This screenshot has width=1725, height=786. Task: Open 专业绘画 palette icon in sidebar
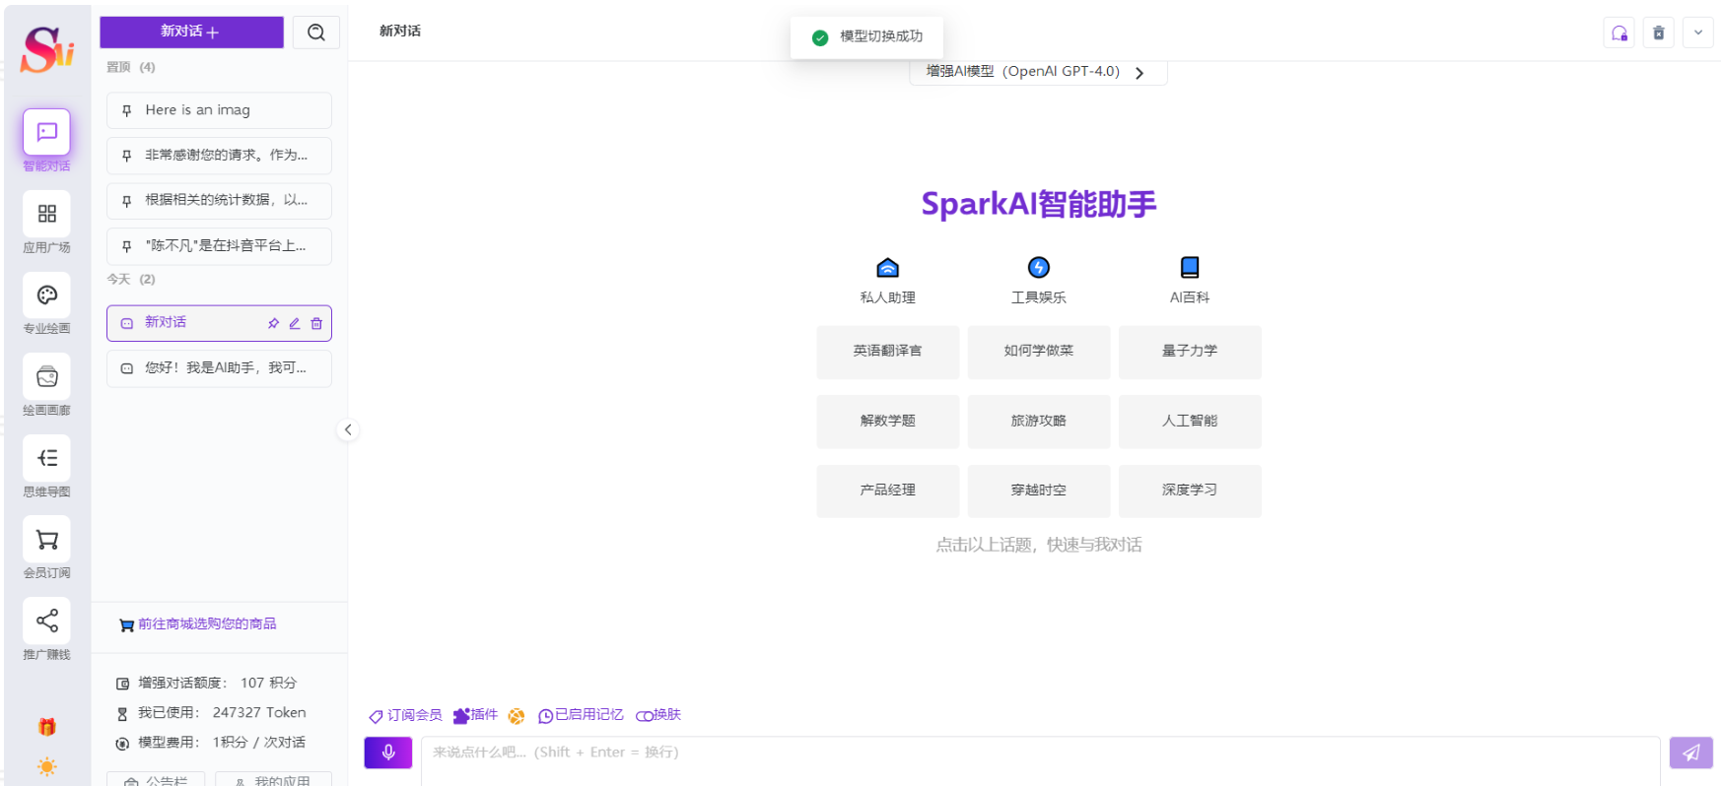(x=46, y=295)
